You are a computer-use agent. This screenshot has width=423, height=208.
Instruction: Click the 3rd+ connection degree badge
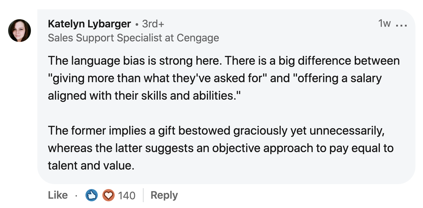[153, 24]
